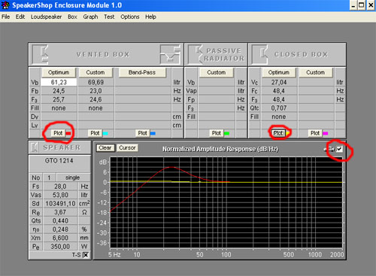Click the magenta closed box Custom swatch
Image resolution: width=376 pixels, height=276 pixels.
[325, 133]
